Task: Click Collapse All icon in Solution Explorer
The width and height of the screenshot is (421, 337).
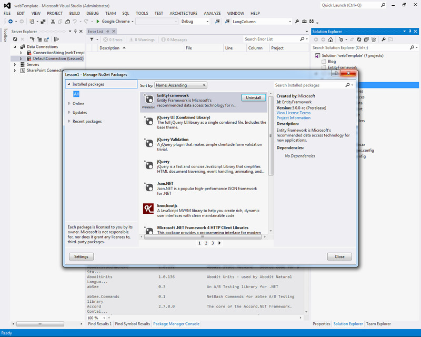Action: [x=366, y=39]
